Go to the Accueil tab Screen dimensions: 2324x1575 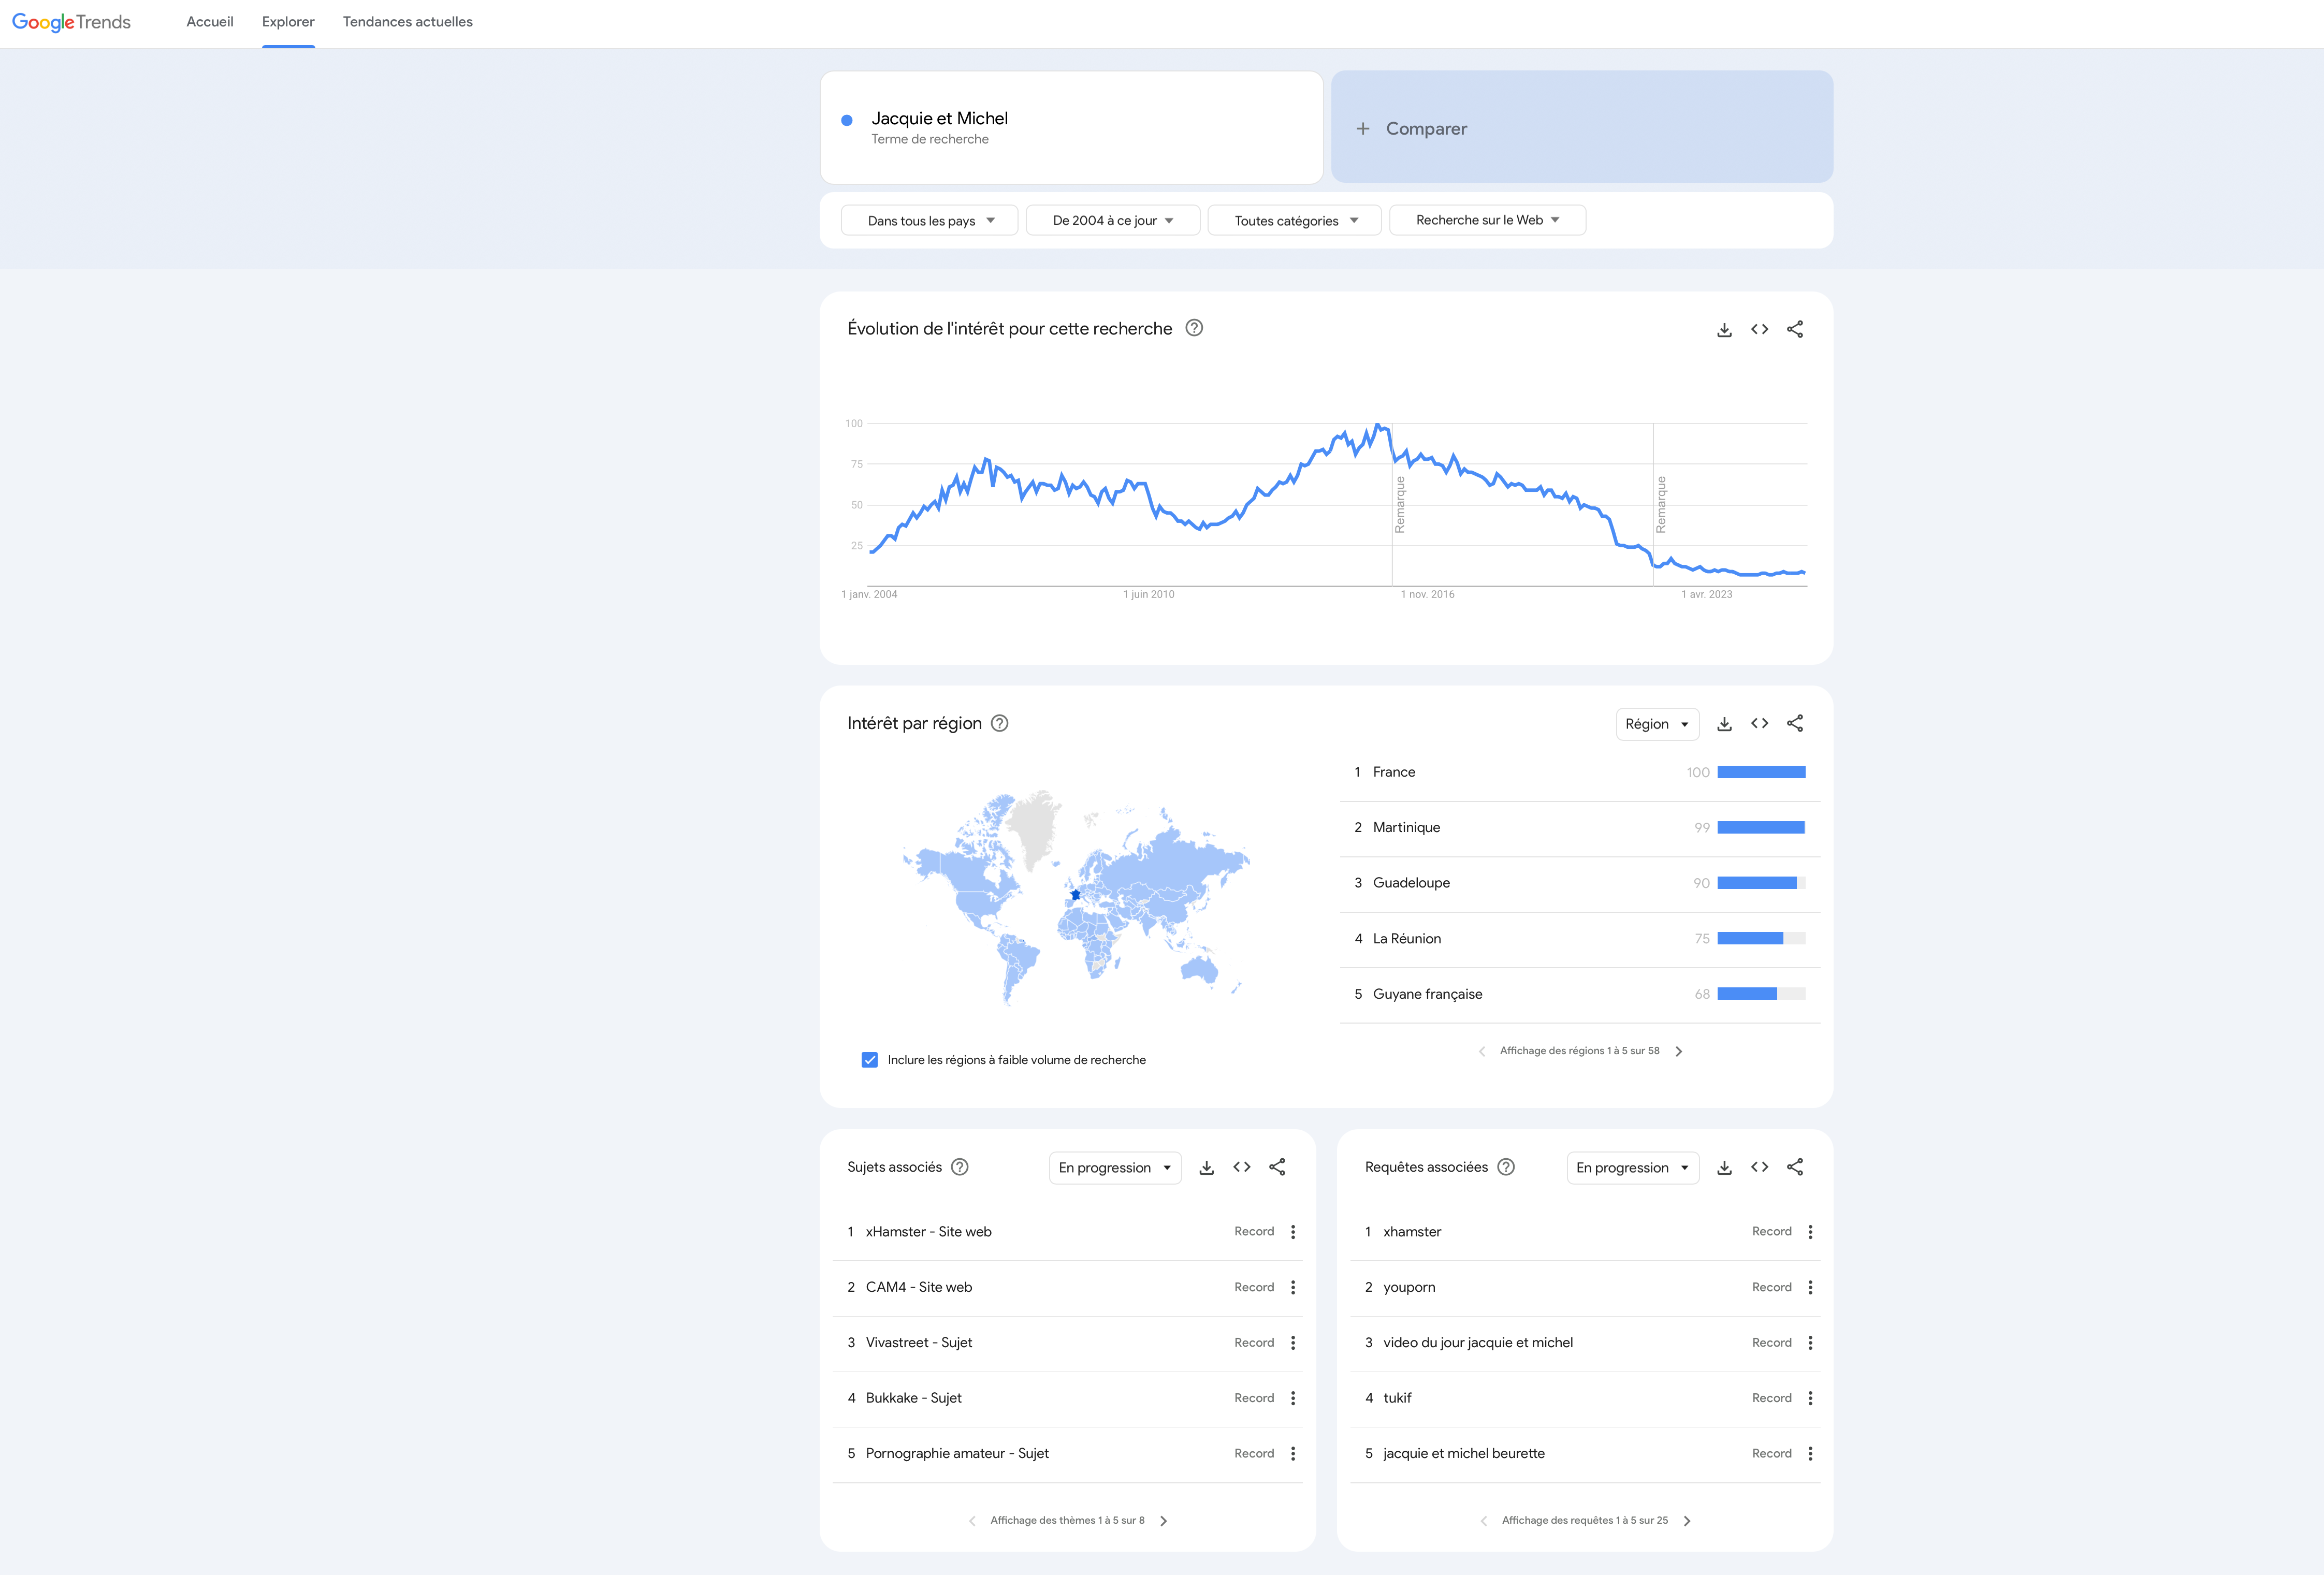[x=210, y=22]
